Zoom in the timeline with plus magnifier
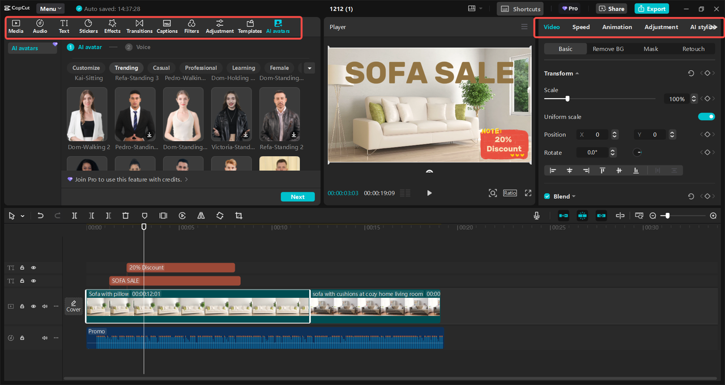Image resolution: width=725 pixels, height=385 pixels. [713, 216]
